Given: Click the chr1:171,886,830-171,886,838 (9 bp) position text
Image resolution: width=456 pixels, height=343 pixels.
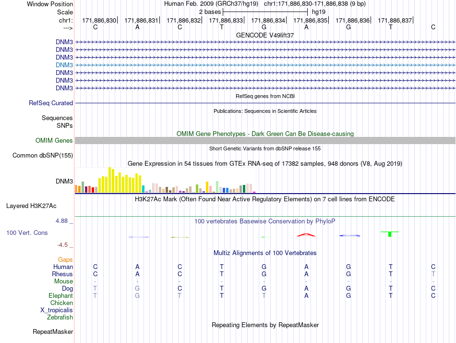Looking at the screenshot, I should point(315,4).
